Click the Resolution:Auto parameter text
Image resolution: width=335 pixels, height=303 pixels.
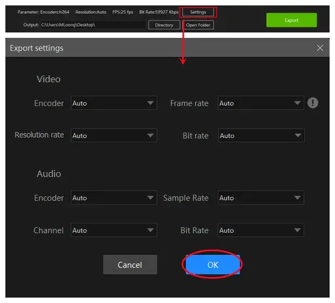(x=91, y=12)
